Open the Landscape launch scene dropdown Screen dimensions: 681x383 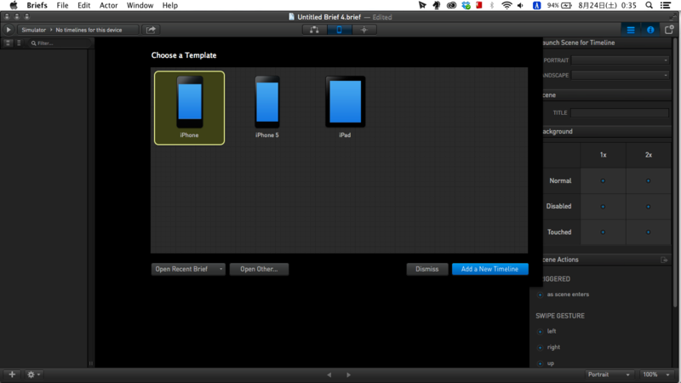[x=621, y=75]
